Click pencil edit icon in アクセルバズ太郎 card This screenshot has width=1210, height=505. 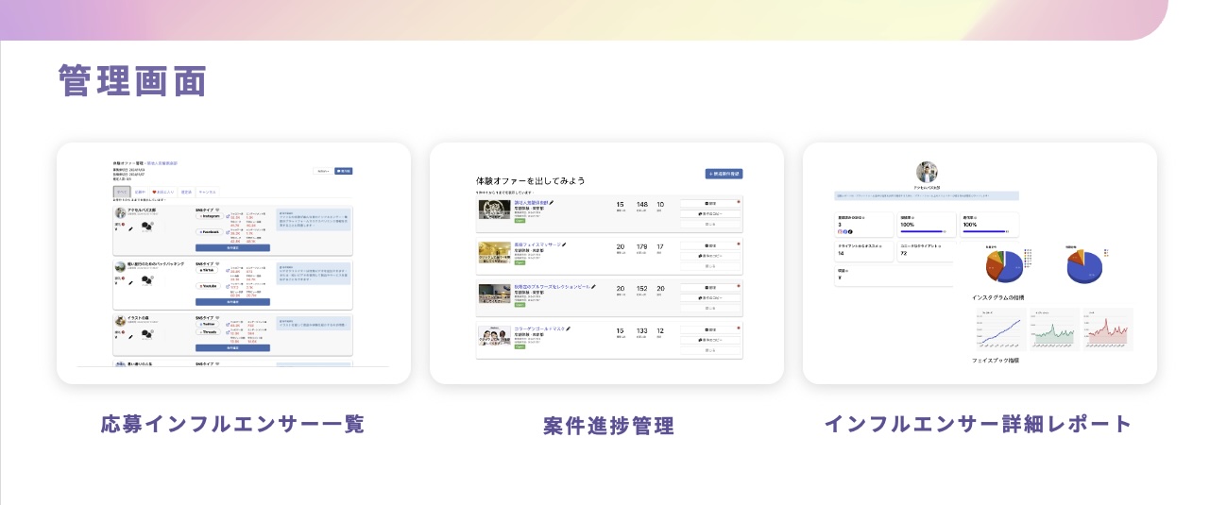point(131,228)
